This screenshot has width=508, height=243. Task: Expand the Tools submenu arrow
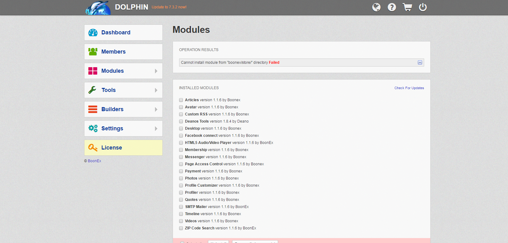(156, 90)
